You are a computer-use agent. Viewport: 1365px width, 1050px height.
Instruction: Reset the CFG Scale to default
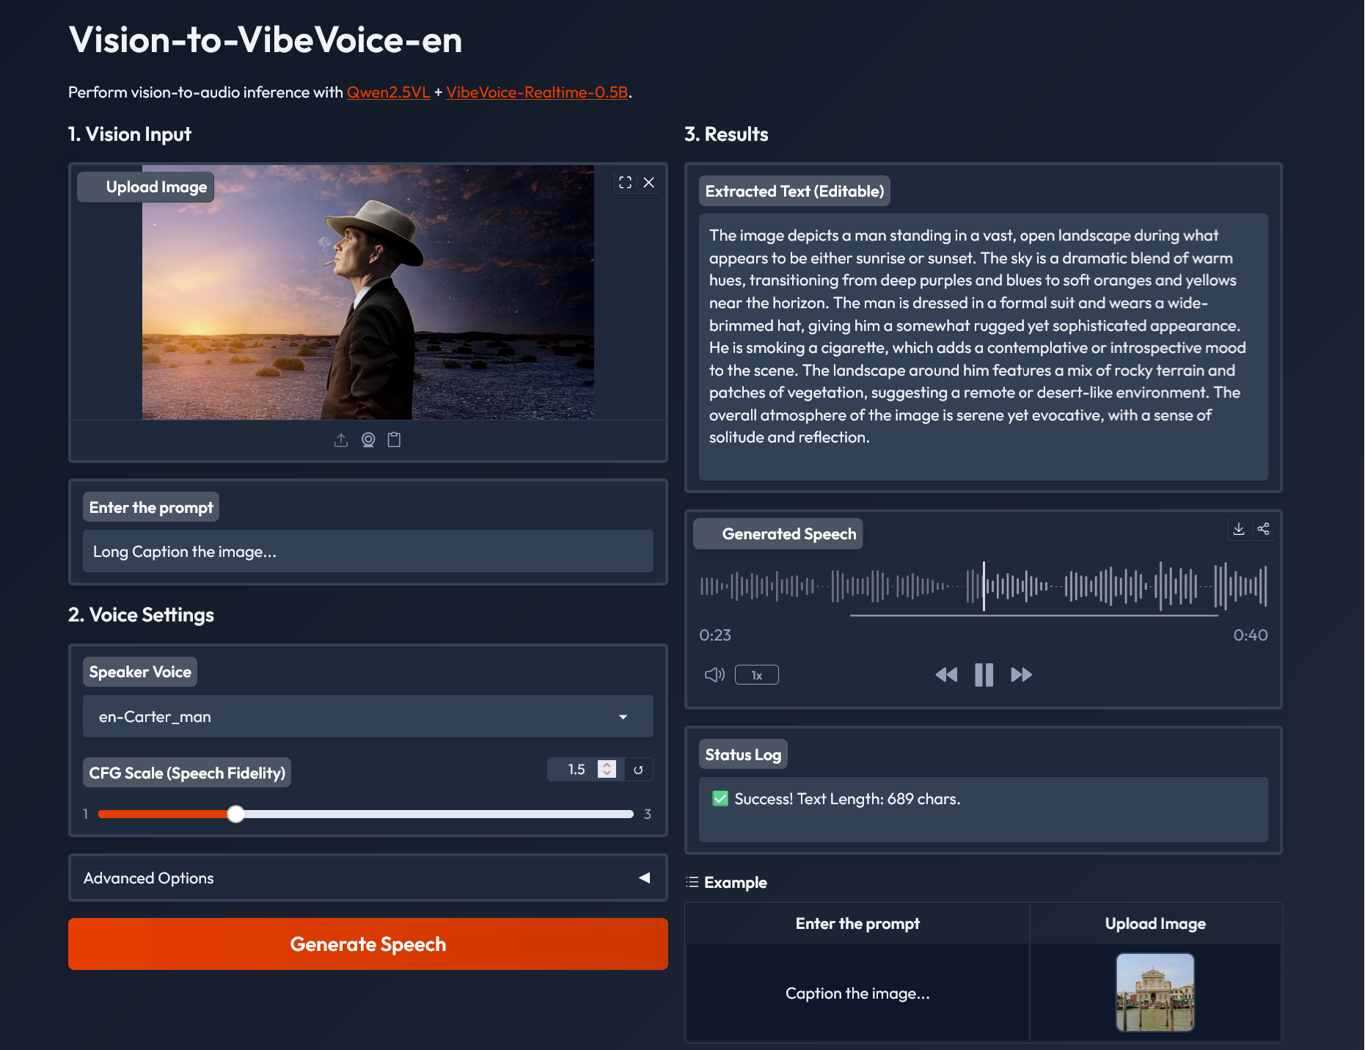pyautogui.click(x=638, y=770)
